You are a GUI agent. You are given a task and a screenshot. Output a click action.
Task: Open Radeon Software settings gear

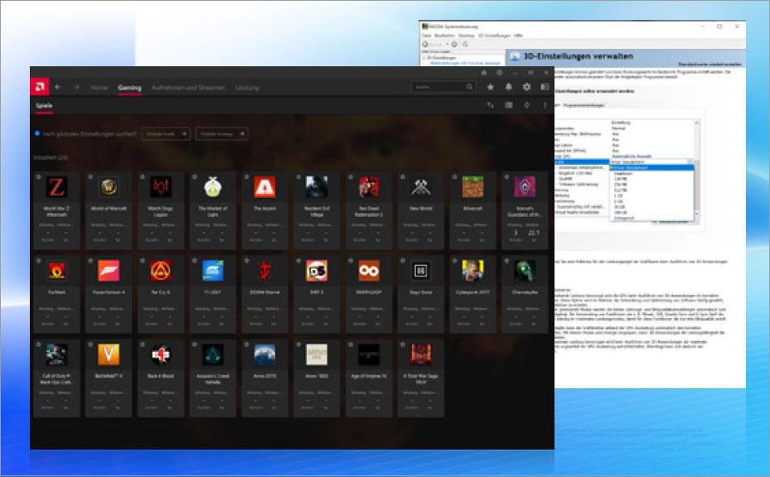click(x=526, y=87)
